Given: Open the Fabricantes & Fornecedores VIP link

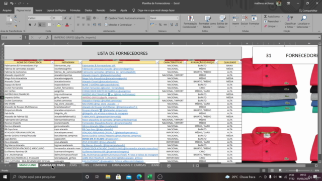Looking at the screenshot, I should [99, 66].
